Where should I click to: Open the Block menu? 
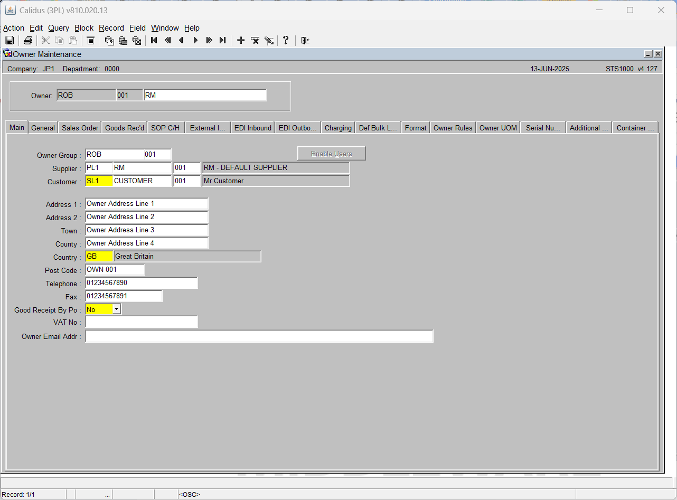point(84,28)
